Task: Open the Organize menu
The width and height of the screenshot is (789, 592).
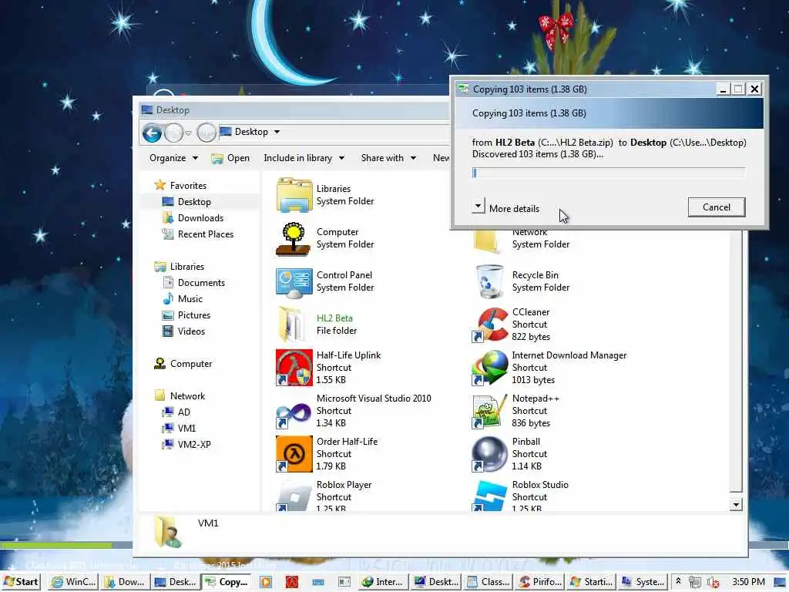Action: tap(173, 158)
